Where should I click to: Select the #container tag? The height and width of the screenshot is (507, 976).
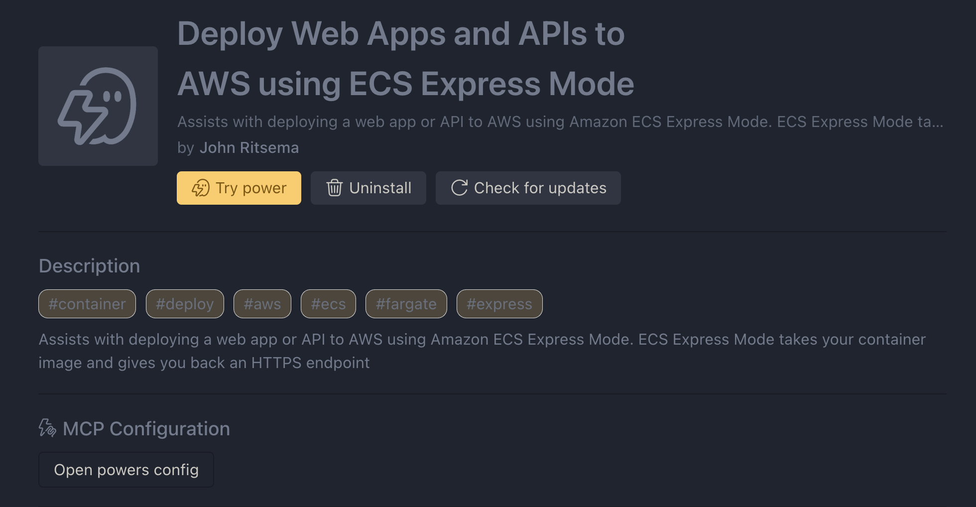coord(87,304)
